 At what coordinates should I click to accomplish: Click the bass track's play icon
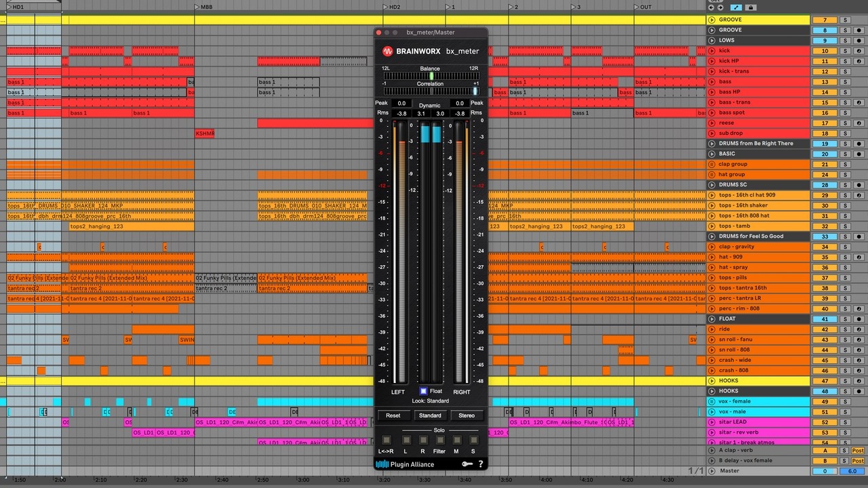[711, 81]
